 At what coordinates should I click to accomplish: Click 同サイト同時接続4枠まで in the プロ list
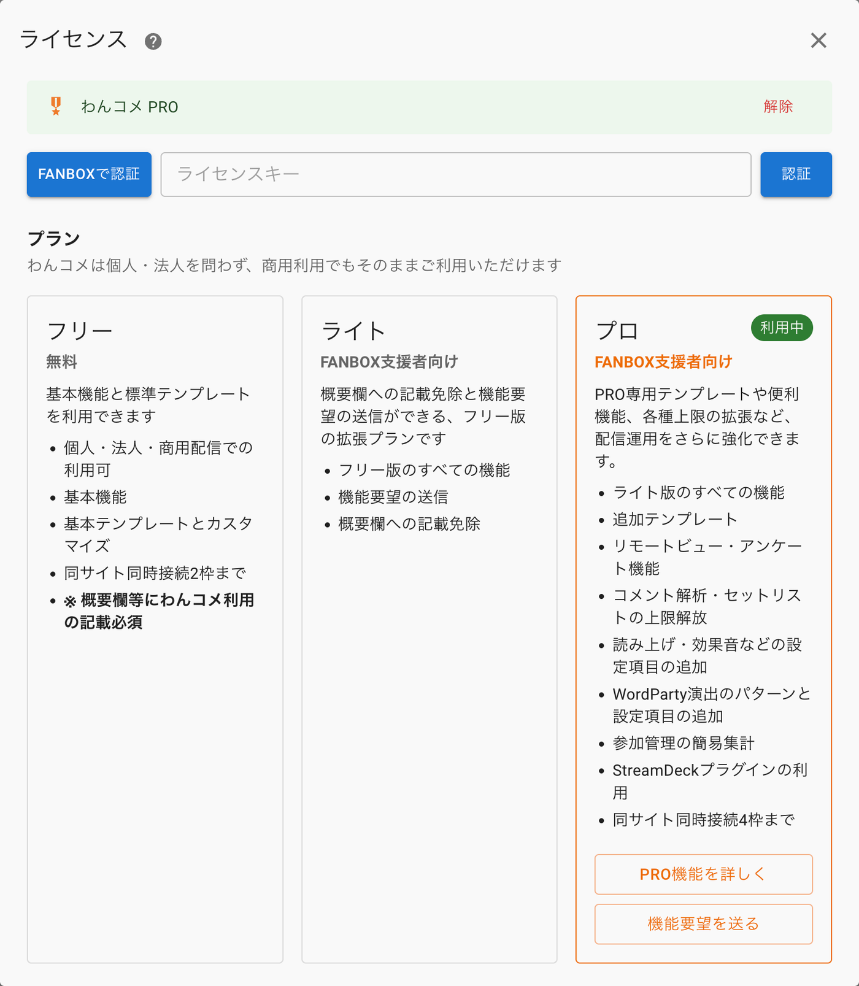(704, 820)
